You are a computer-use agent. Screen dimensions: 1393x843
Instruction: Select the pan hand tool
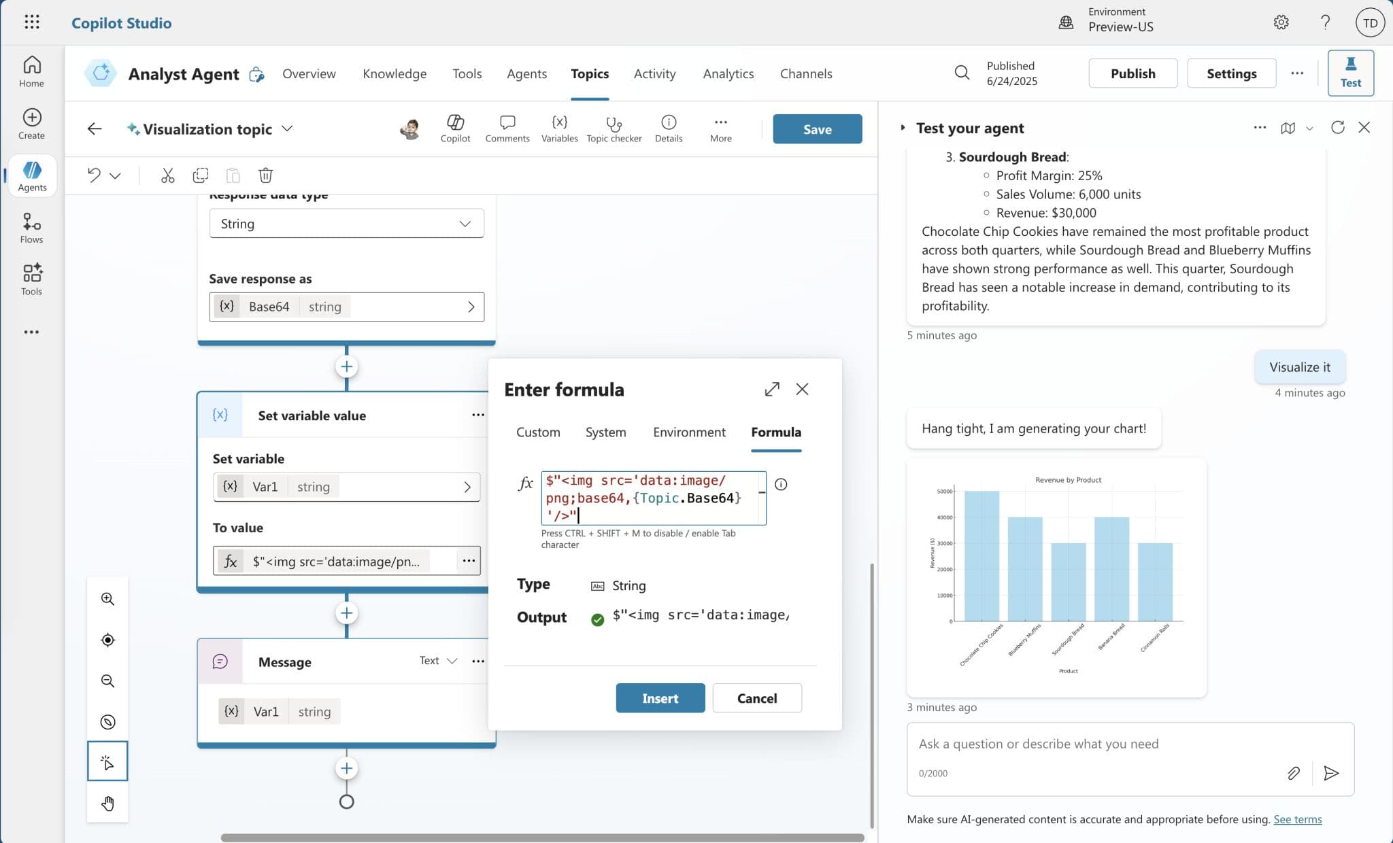[x=107, y=804]
